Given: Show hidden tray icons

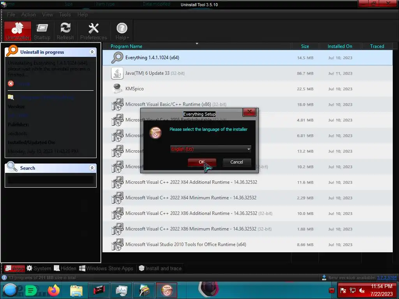Looking at the screenshot, I should coord(332,290).
